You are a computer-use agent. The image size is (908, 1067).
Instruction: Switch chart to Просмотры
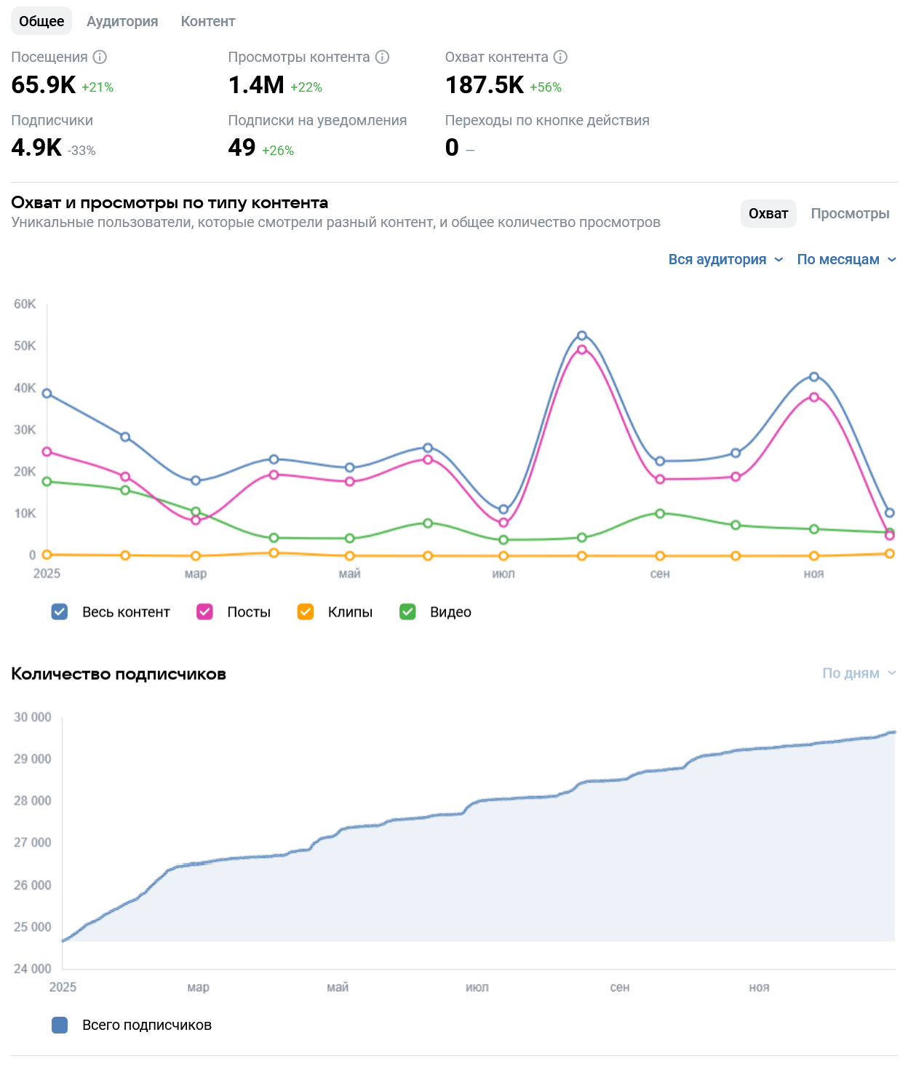click(x=850, y=213)
